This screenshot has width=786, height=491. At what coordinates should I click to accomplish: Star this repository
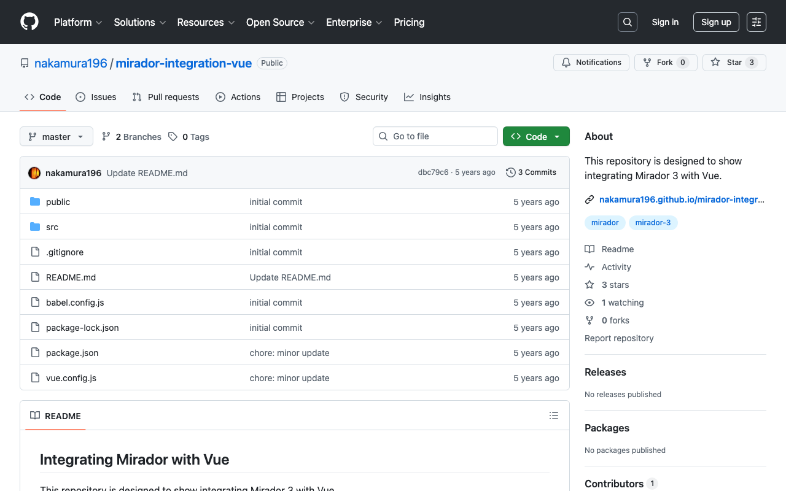tap(734, 62)
